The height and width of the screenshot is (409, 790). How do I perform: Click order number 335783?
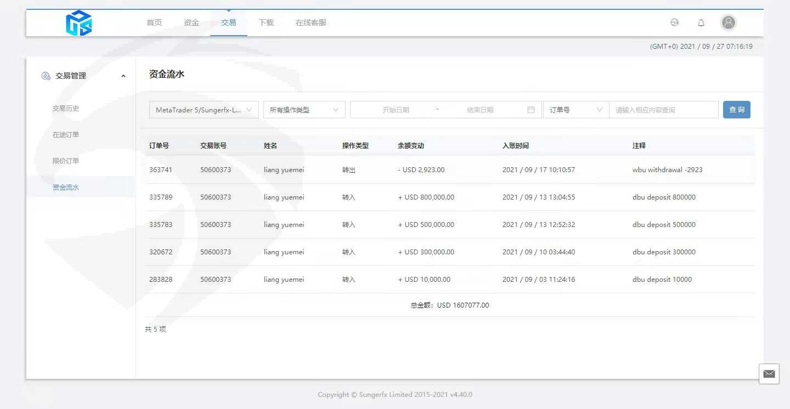[x=161, y=225]
